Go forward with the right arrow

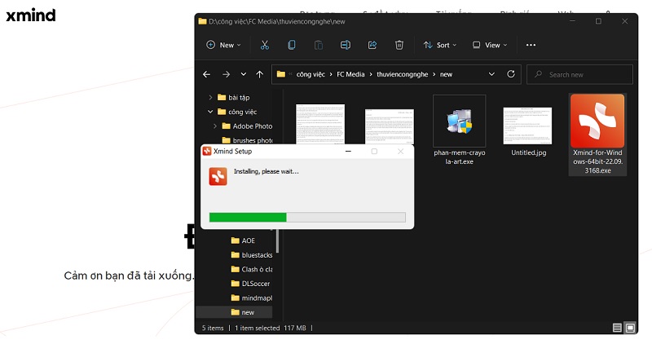click(226, 74)
